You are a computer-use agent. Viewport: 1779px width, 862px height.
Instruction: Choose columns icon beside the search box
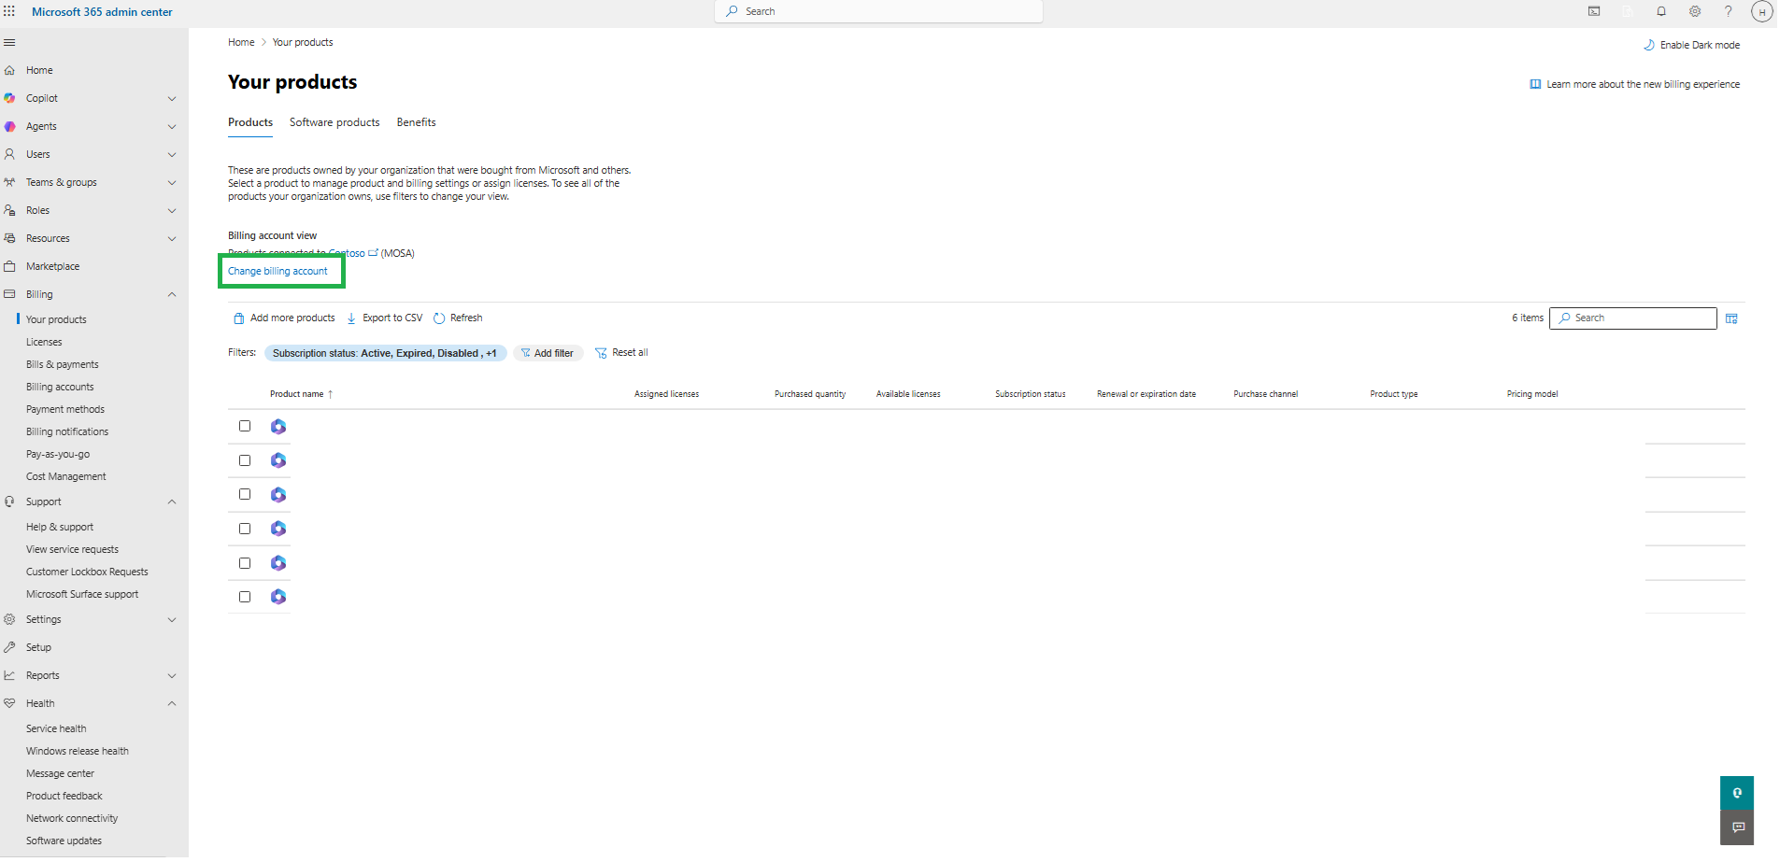1731,319
